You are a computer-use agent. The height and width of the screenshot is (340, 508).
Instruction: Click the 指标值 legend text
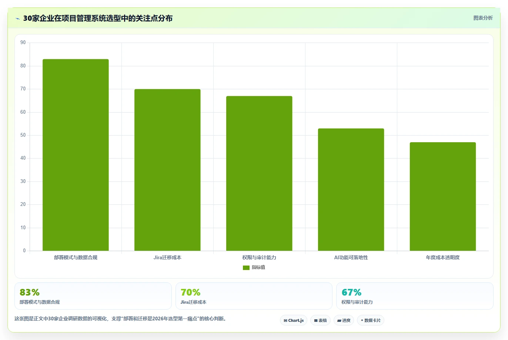(x=258, y=267)
